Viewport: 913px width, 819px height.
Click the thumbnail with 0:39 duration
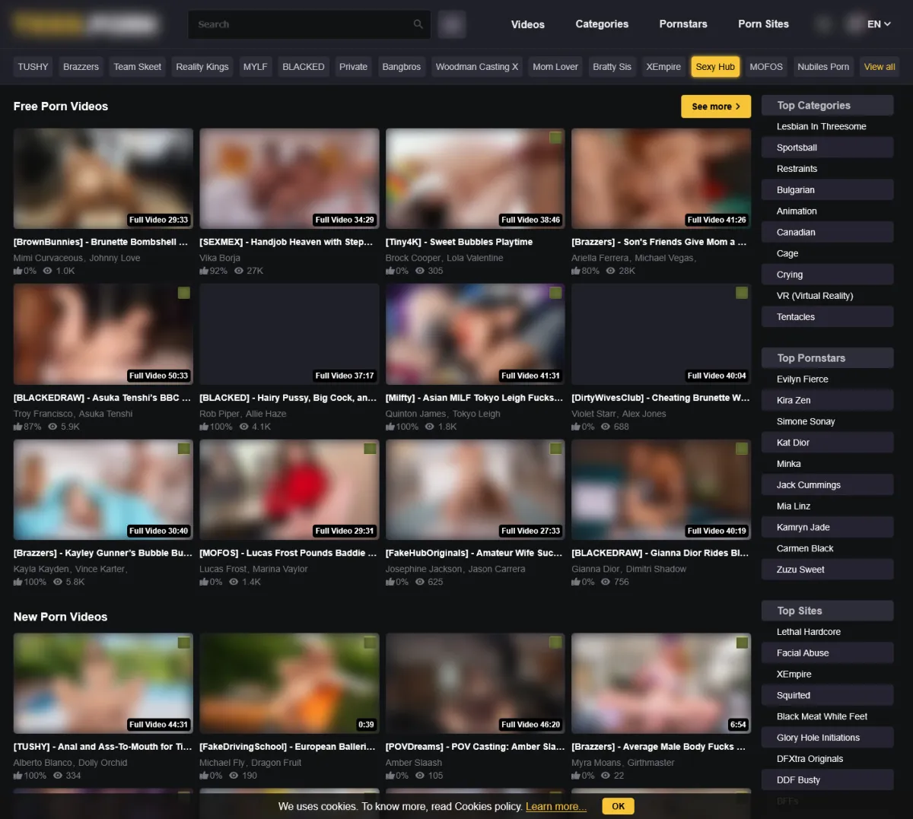[x=289, y=683]
